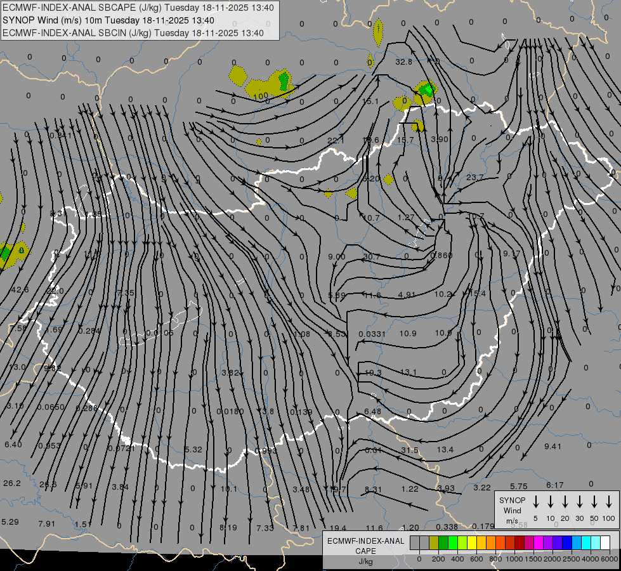Pick the white swatch in the CAPE scale
Viewport: 621px width, 571px height.
click(605, 542)
